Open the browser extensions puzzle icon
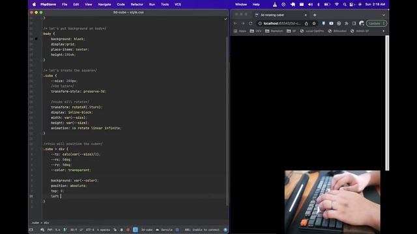 point(346,23)
